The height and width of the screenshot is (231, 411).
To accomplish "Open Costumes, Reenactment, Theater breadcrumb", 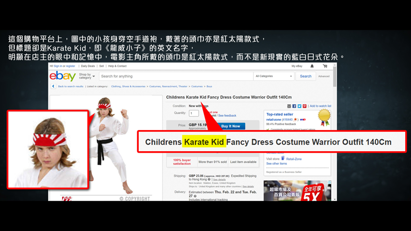I will tap(168, 86).
